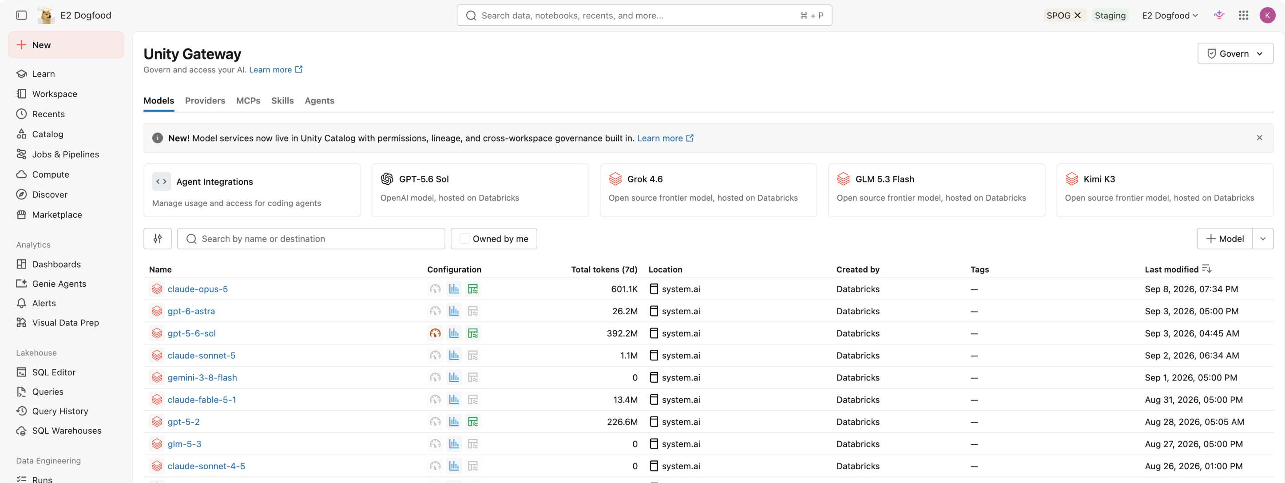Expand the dropdown arrow beside Model button
The image size is (1285, 483).
1262,238
